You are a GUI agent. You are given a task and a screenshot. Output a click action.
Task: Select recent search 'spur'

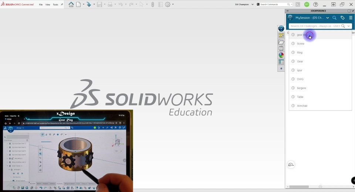[x=320, y=70]
